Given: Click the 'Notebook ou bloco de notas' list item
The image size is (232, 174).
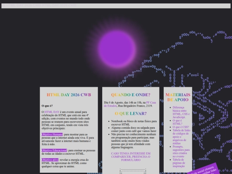Looking at the screenshot, I should (134, 122).
